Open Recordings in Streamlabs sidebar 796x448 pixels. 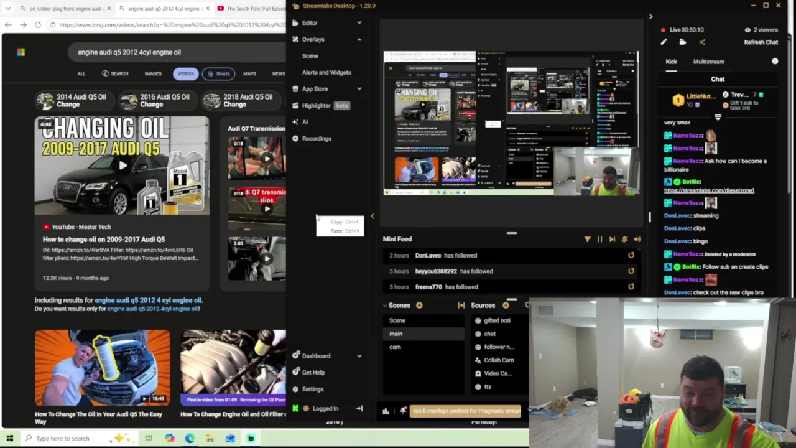click(x=317, y=138)
